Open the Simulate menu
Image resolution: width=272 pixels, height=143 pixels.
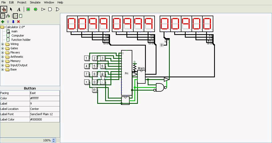pos(35,2)
